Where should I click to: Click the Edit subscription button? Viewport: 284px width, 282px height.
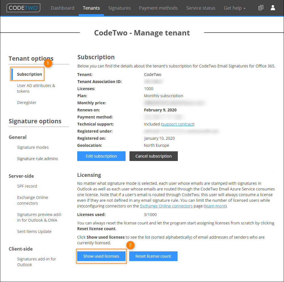click(x=101, y=156)
